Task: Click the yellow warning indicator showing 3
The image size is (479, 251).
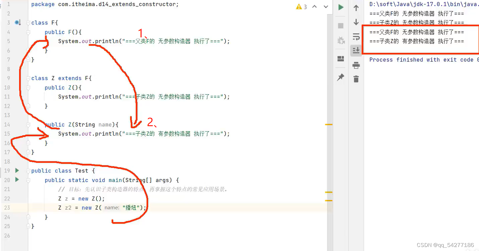Action: pos(301,7)
